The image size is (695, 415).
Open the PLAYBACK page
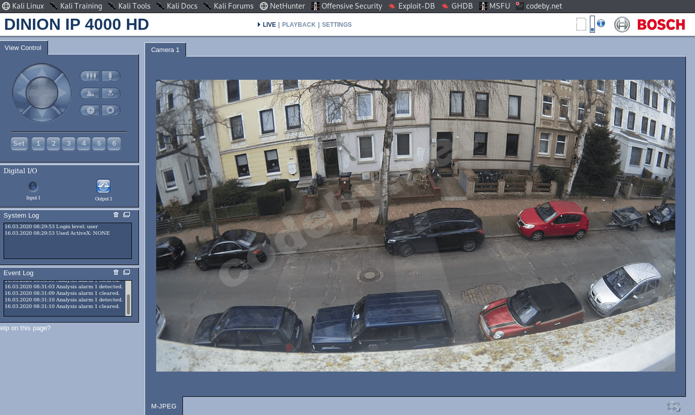click(299, 25)
